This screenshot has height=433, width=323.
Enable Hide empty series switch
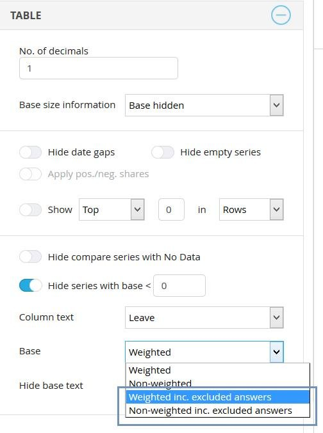point(163,152)
